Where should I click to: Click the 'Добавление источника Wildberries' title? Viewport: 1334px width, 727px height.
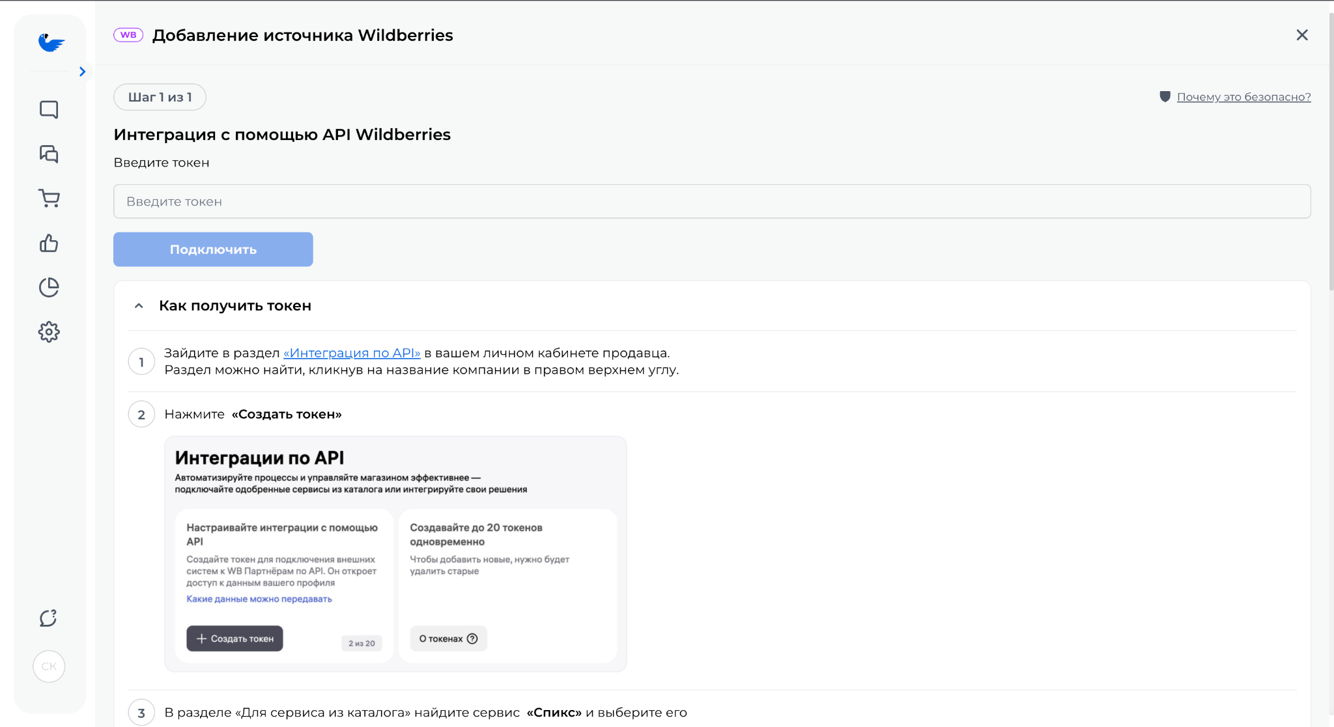pyautogui.click(x=302, y=35)
